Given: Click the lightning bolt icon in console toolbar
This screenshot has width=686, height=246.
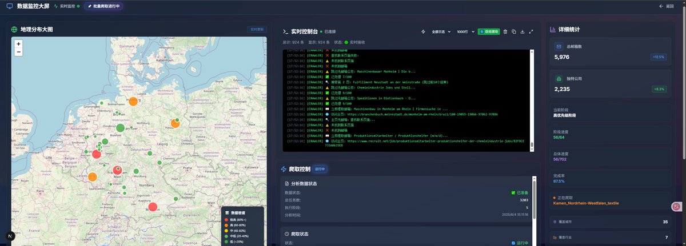Looking at the screenshot, I should 423,31.
